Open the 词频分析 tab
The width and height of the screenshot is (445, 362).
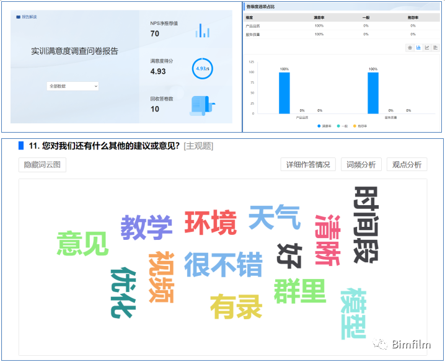coord(361,164)
